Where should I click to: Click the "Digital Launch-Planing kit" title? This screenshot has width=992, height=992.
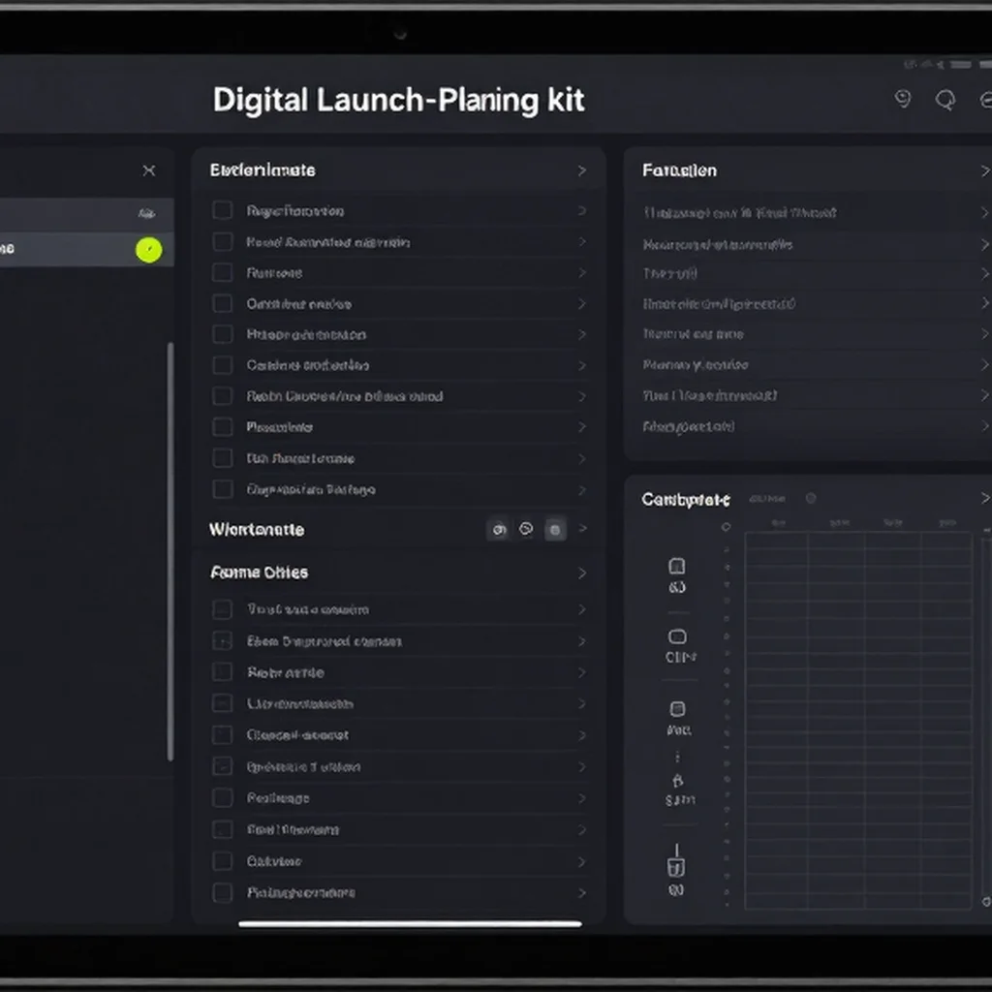pyautogui.click(x=398, y=100)
